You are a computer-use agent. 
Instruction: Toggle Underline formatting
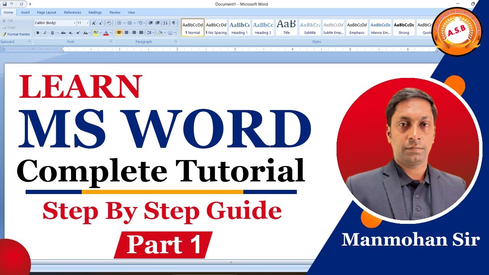pos(52,33)
